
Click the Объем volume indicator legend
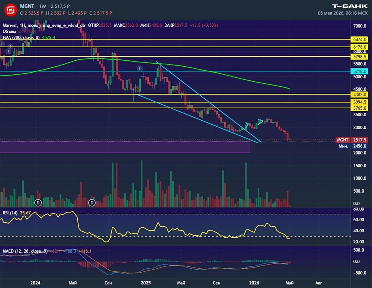[x=9, y=31]
